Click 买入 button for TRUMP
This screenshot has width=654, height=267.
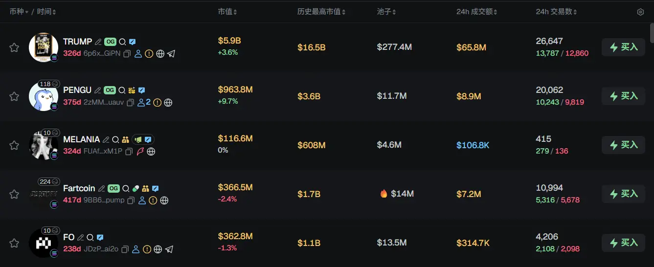click(x=623, y=47)
